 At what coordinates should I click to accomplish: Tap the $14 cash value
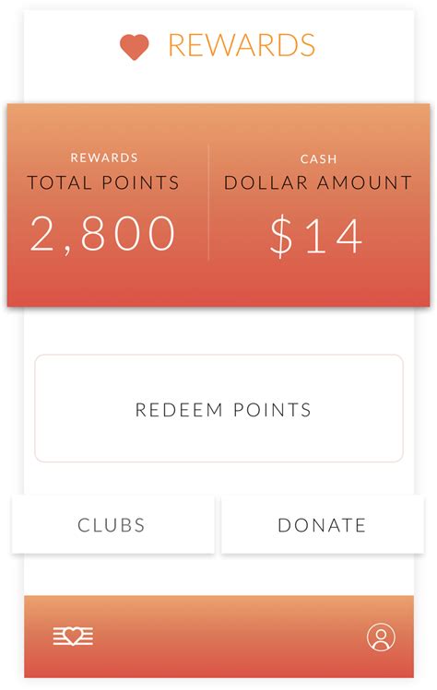tap(316, 237)
